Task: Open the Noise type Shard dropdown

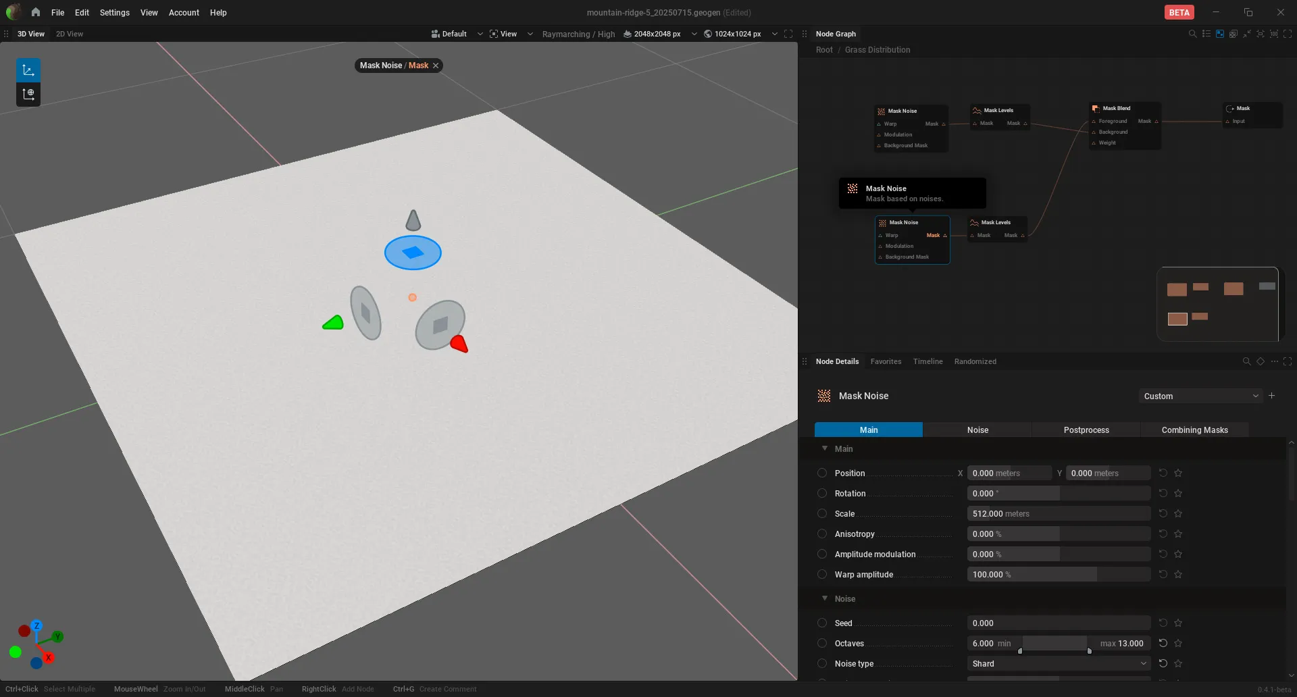Action: pos(1059,664)
